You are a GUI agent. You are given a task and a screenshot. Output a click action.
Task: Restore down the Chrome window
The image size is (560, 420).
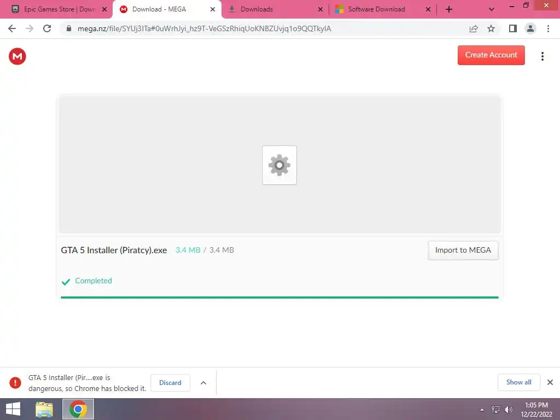[526, 5]
